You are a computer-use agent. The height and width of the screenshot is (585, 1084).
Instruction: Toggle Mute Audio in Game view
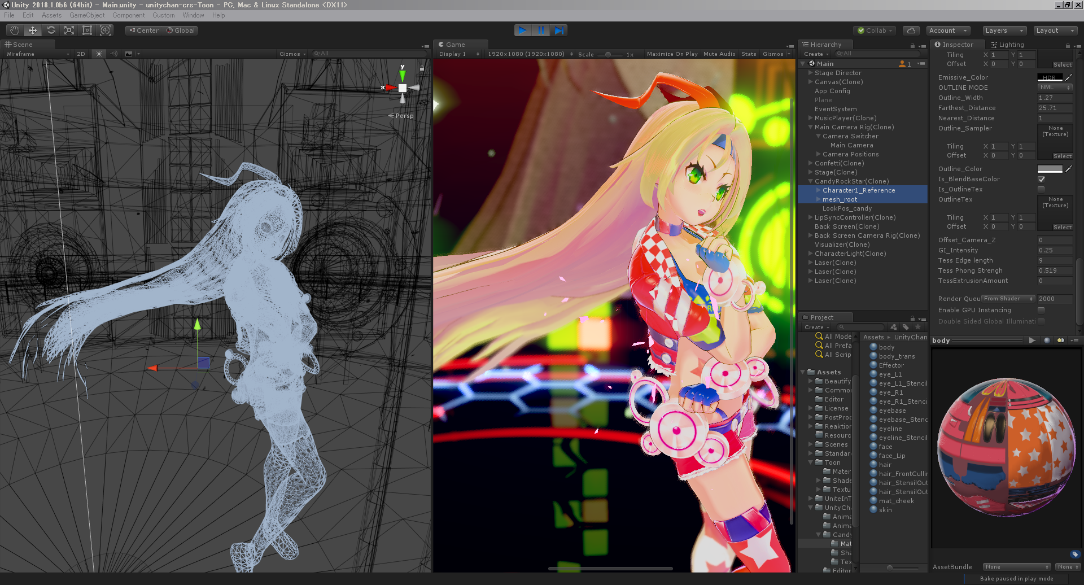(719, 54)
